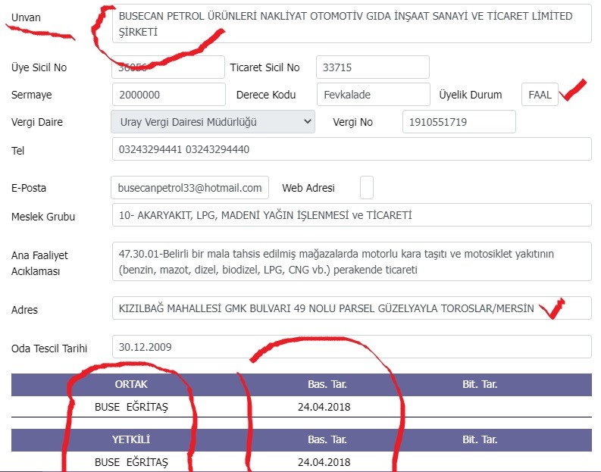Click the Meslek Grubu label

43,217
